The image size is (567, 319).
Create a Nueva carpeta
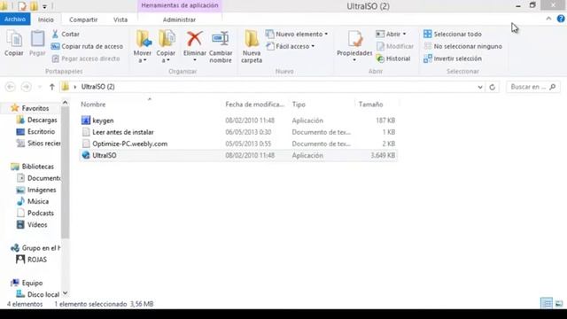(x=252, y=47)
